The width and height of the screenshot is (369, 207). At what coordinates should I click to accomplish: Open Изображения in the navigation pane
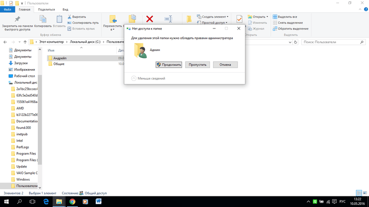tap(22, 69)
